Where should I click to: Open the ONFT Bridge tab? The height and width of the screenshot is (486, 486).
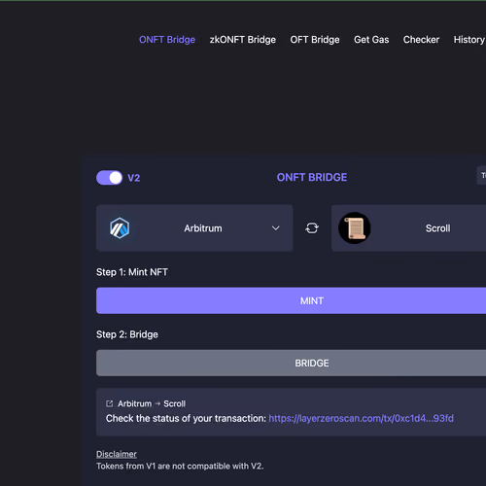point(167,40)
